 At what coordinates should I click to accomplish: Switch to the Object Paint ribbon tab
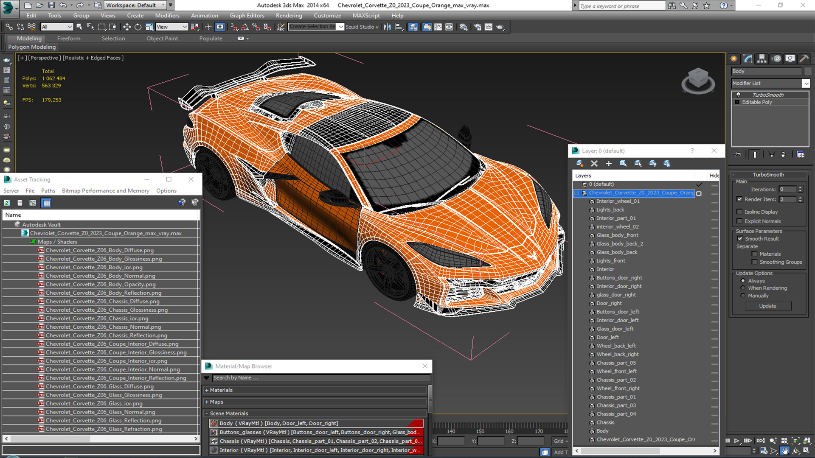[x=162, y=38]
